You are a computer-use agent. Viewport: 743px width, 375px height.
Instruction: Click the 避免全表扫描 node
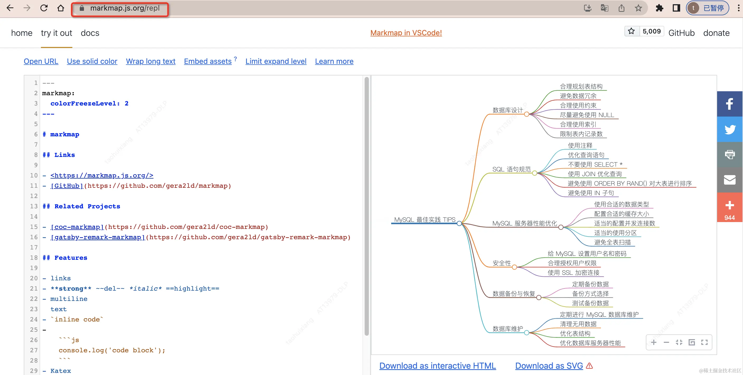(612, 242)
